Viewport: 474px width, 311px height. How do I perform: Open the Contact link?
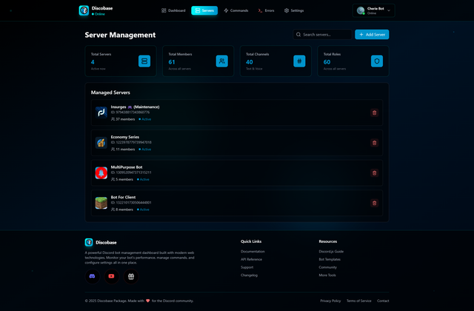[x=383, y=301]
